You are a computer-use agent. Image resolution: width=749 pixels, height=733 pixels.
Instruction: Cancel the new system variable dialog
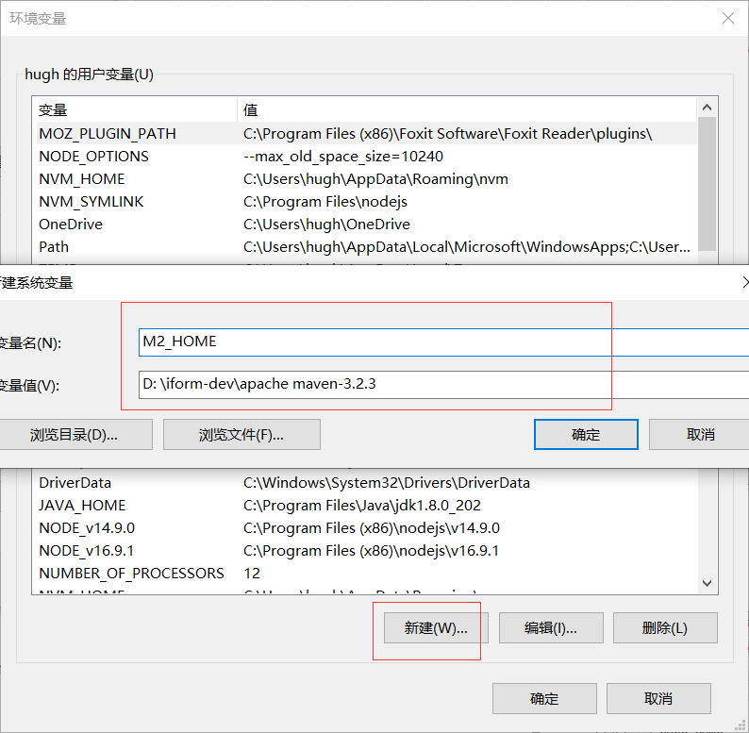[701, 435]
